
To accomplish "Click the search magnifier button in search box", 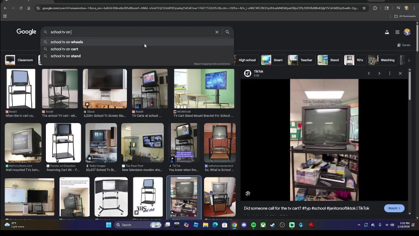I will [228, 32].
